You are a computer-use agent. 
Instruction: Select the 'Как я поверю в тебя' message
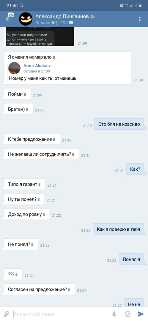point(119,229)
